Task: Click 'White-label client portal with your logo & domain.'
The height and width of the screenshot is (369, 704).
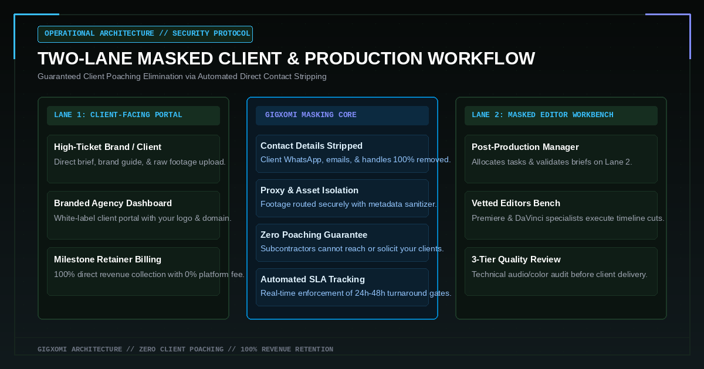Action: point(143,218)
